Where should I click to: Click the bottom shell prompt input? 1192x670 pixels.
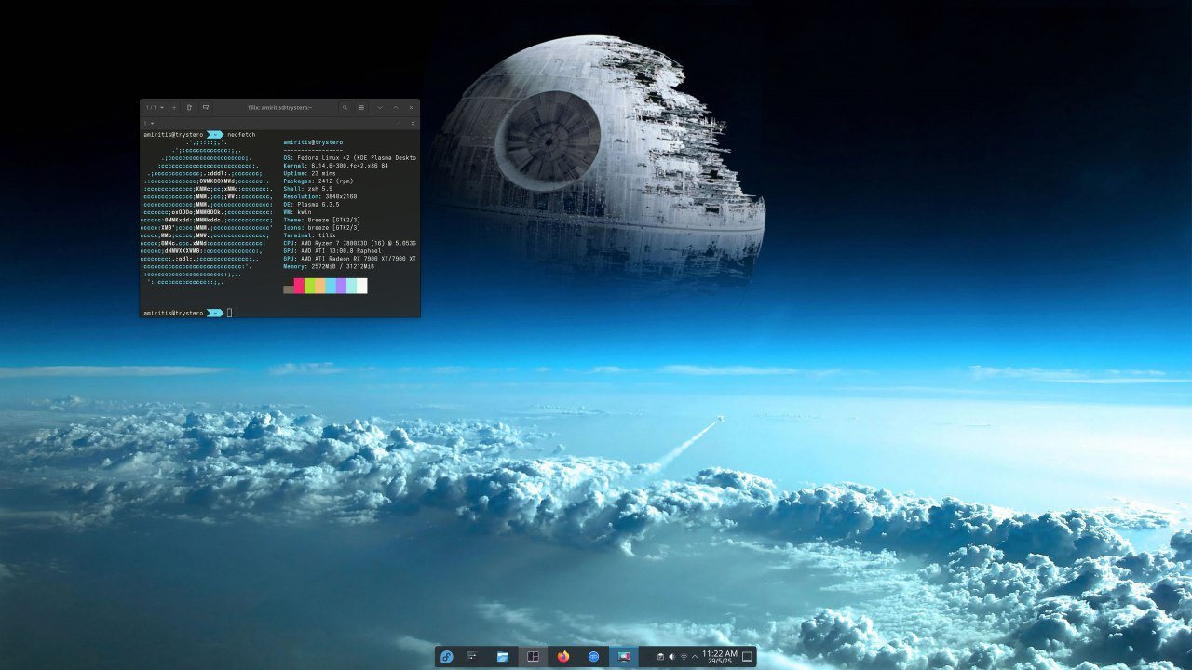point(229,314)
